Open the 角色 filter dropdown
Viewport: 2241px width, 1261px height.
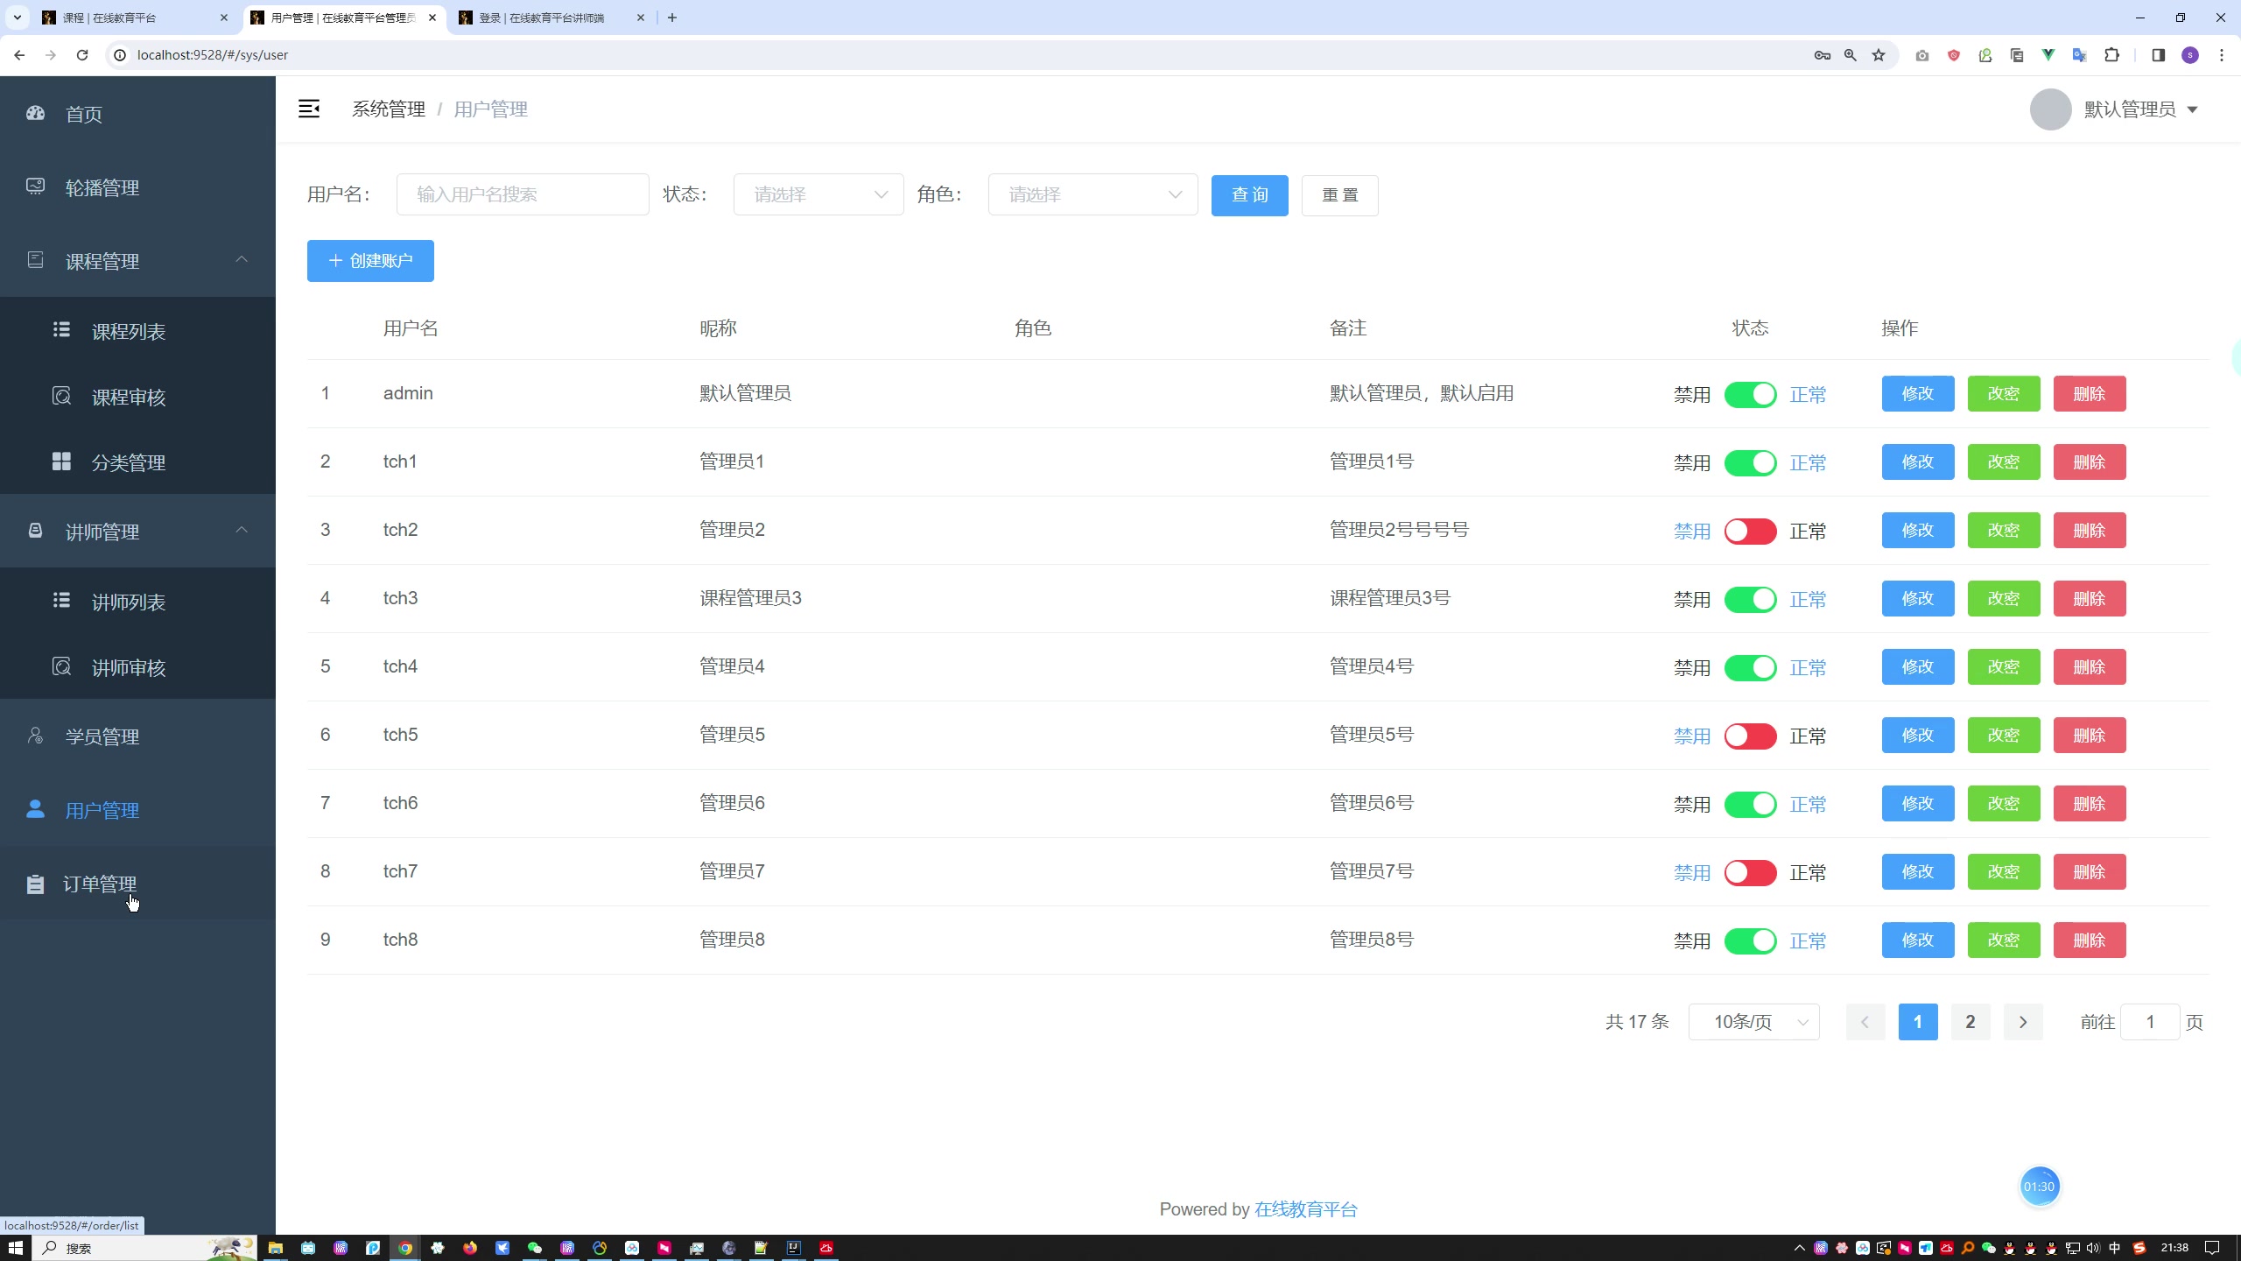pyautogui.click(x=1092, y=194)
